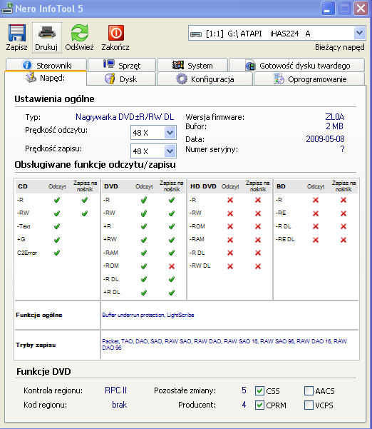This screenshot has height=429, width=372.
Task: Enable the VCPS checkbox
Action: pyautogui.click(x=309, y=405)
